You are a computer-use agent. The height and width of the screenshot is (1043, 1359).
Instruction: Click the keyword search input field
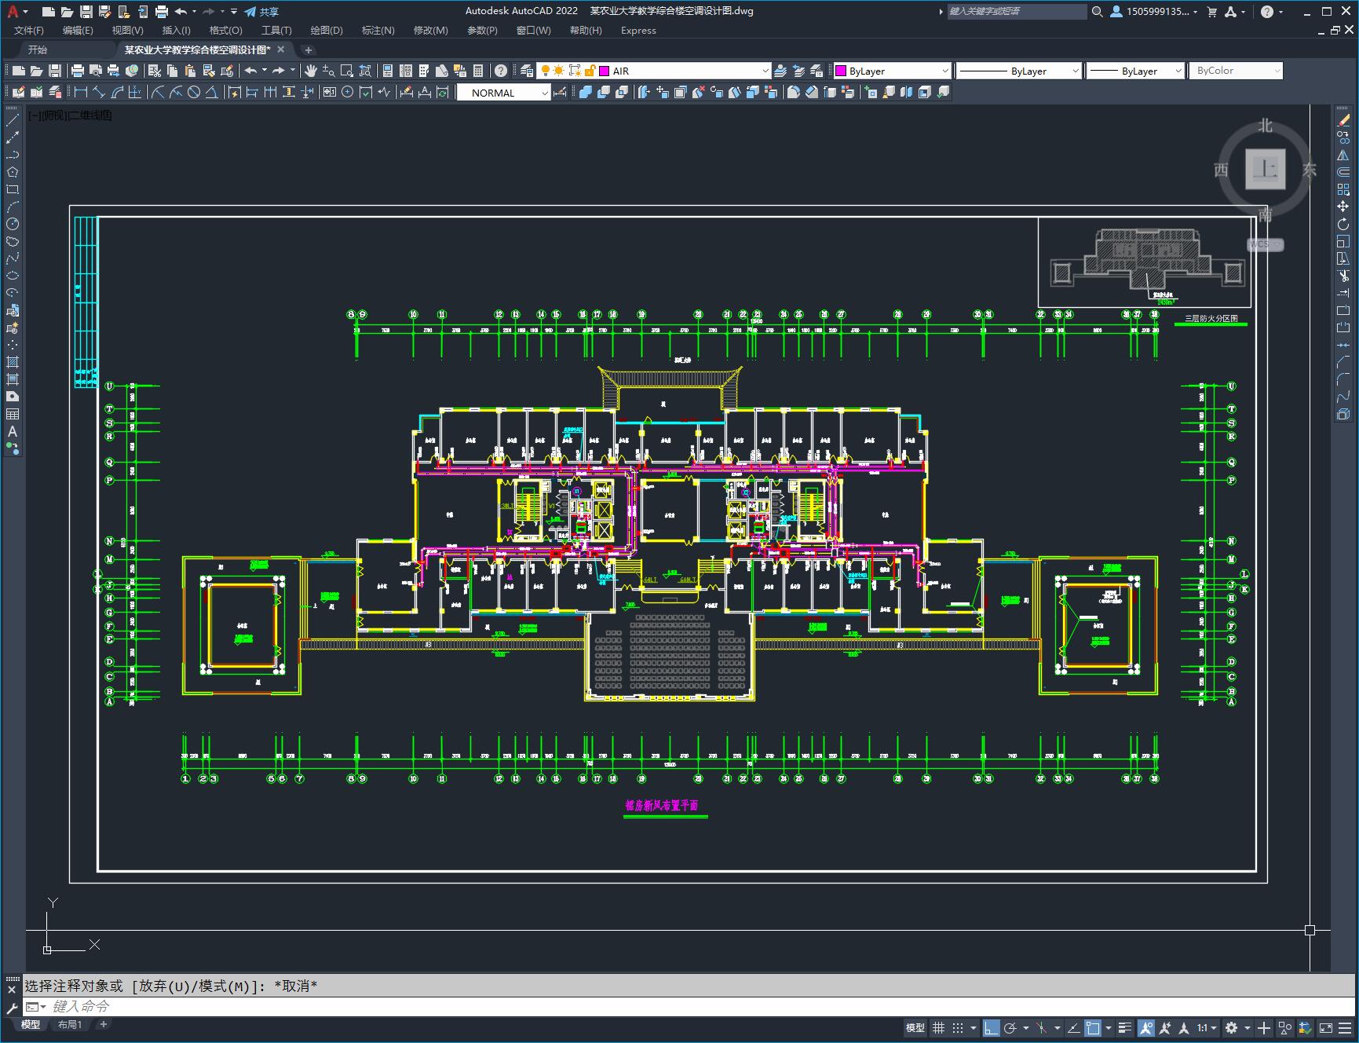1017,12
